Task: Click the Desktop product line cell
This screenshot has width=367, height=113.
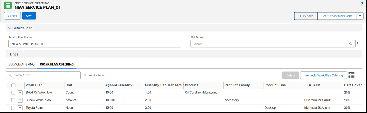Action: tap(270, 108)
